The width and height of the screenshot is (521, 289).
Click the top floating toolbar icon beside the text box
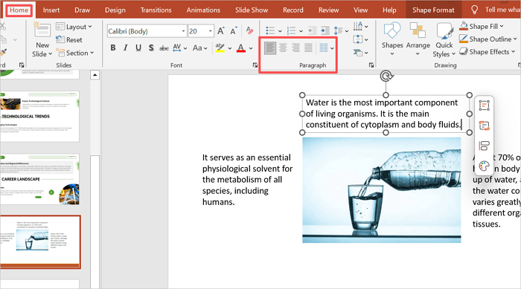click(x=484, y=105)
